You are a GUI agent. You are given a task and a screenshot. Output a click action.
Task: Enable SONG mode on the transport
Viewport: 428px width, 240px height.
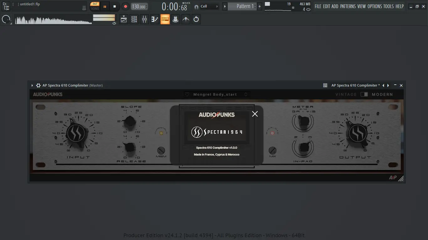coord(95,8)
